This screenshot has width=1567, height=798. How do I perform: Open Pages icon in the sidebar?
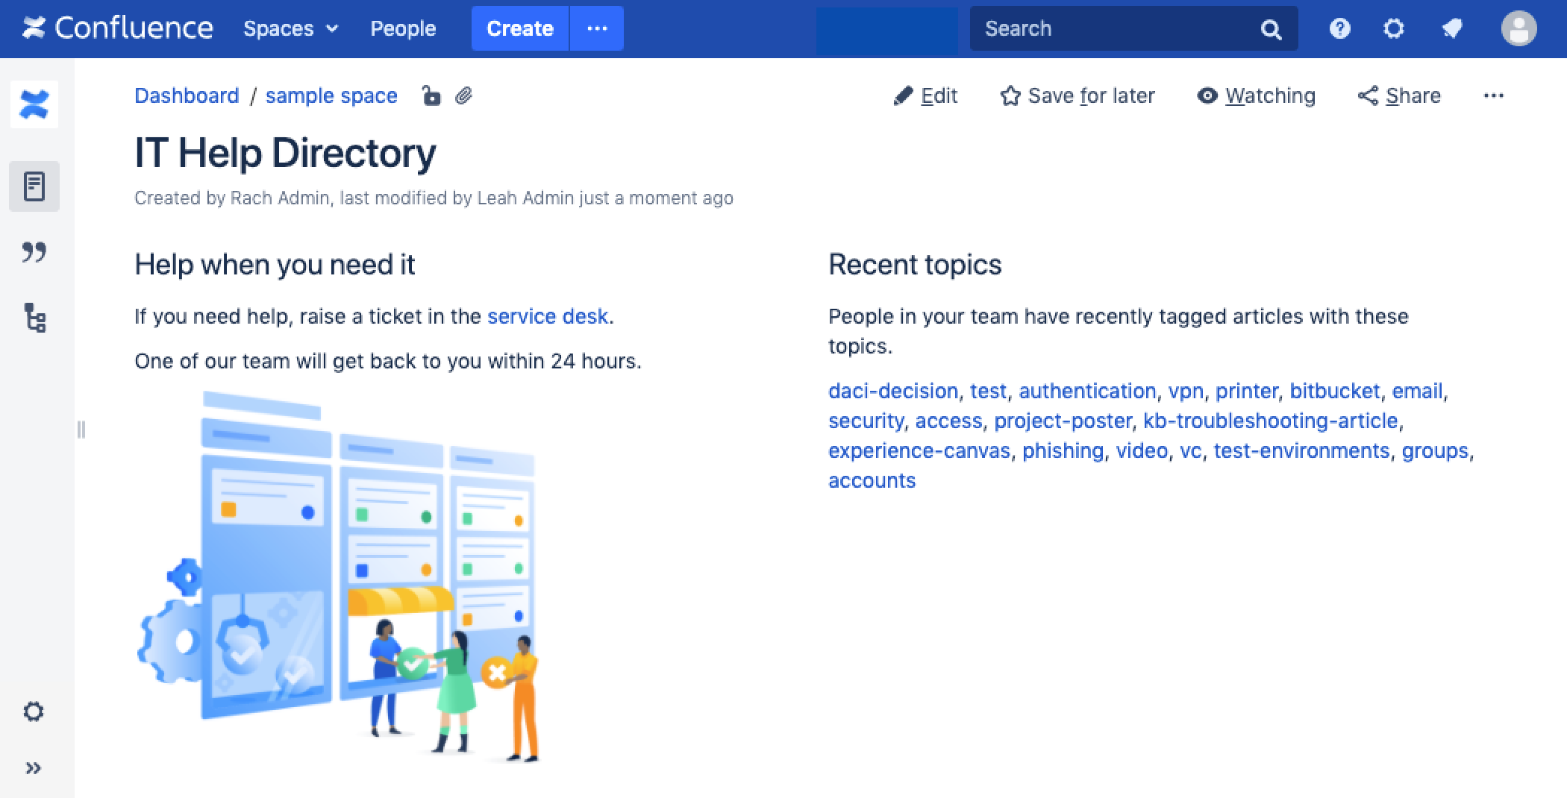(34, 186)
